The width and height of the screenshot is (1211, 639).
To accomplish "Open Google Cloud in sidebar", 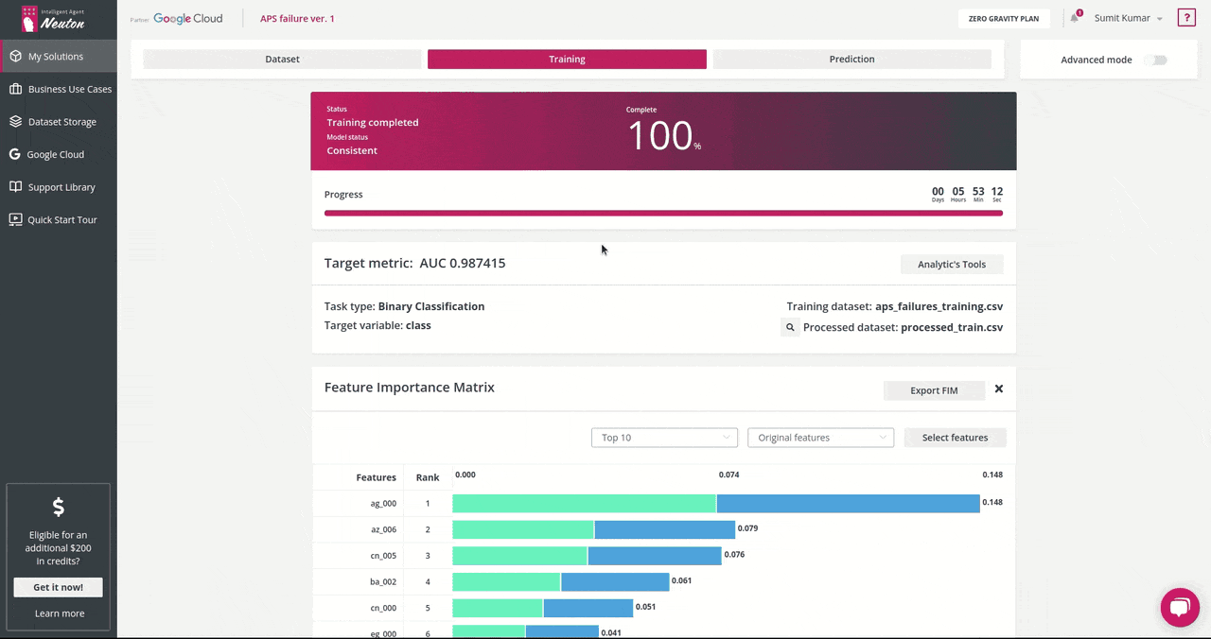I will point(59,154).
